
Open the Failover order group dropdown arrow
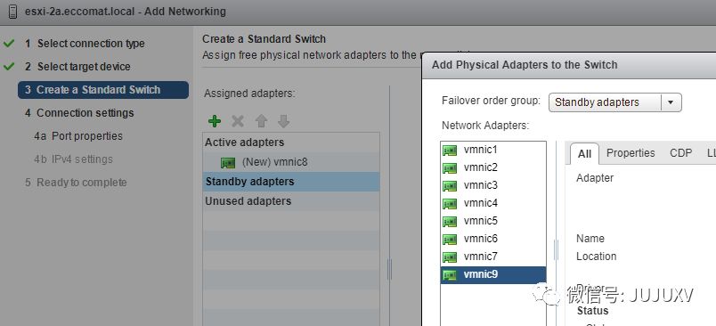point(671,102)
